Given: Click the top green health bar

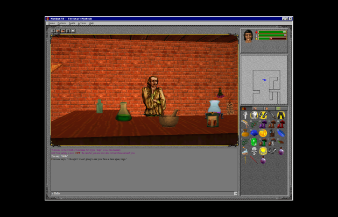Looking at the screenshot, I should pyautogui.click(x=272, y=32).
